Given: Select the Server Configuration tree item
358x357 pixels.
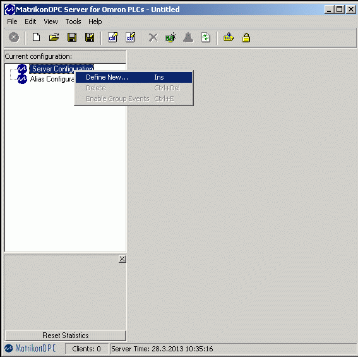Looking at the screenshot, I should coord(63,69).
